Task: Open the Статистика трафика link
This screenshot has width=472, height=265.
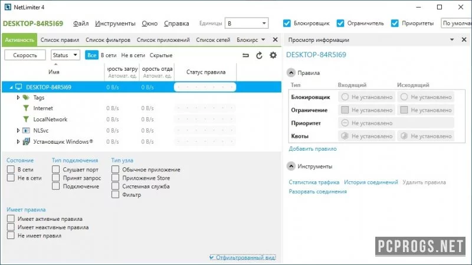Action: pos(314,182)
